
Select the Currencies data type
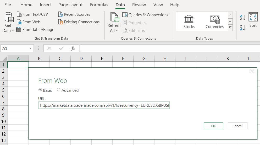click(x=214, y=22)
